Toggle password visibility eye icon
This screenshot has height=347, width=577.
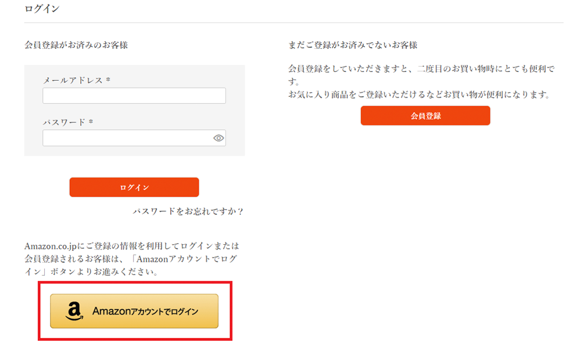218,138
